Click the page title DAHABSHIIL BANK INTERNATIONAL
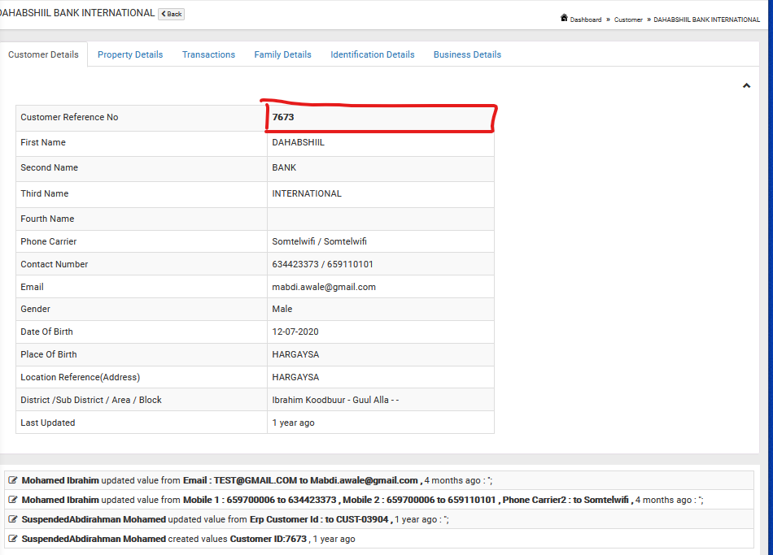Screen dimensions: 773x555 click(x=77, y=13)
